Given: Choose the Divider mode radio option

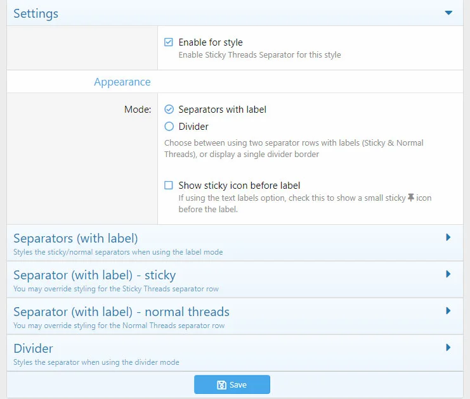Looking at the screenshot, I should 169,127.
